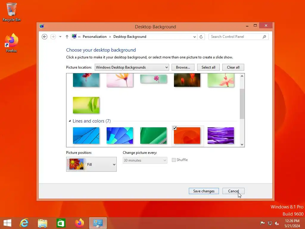
Task: Click the double chevron before Personalization
Action: point(79,37)
